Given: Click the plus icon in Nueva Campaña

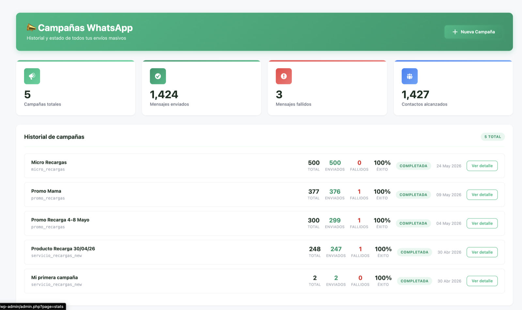Looking at the screenshot, I should coord(455,32).
